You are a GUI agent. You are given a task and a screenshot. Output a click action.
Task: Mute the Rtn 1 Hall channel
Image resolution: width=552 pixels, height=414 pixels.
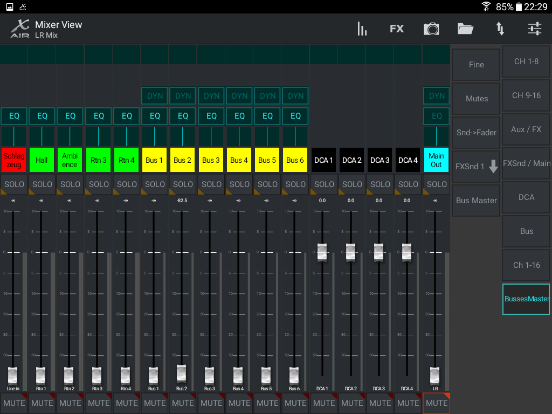tap(42, 403)
